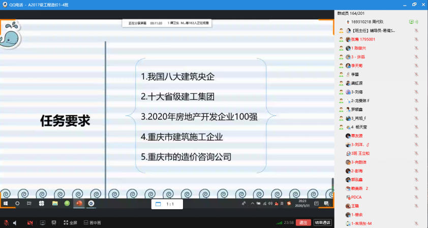Click the speaker volume icon
Screen dimensions: 428x228
(x=15, y=222)
